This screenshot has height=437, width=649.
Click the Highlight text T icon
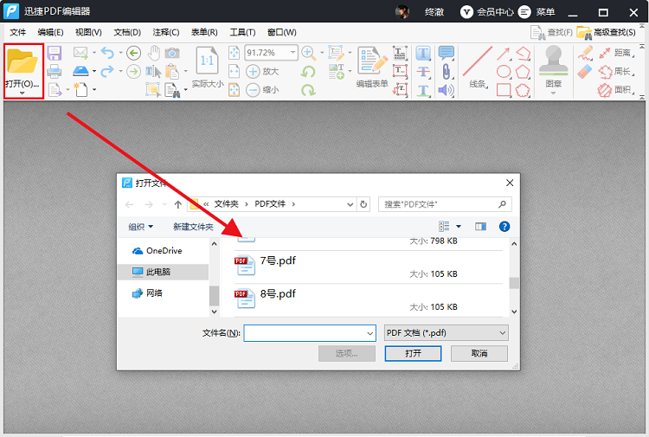tap(422, 53)
